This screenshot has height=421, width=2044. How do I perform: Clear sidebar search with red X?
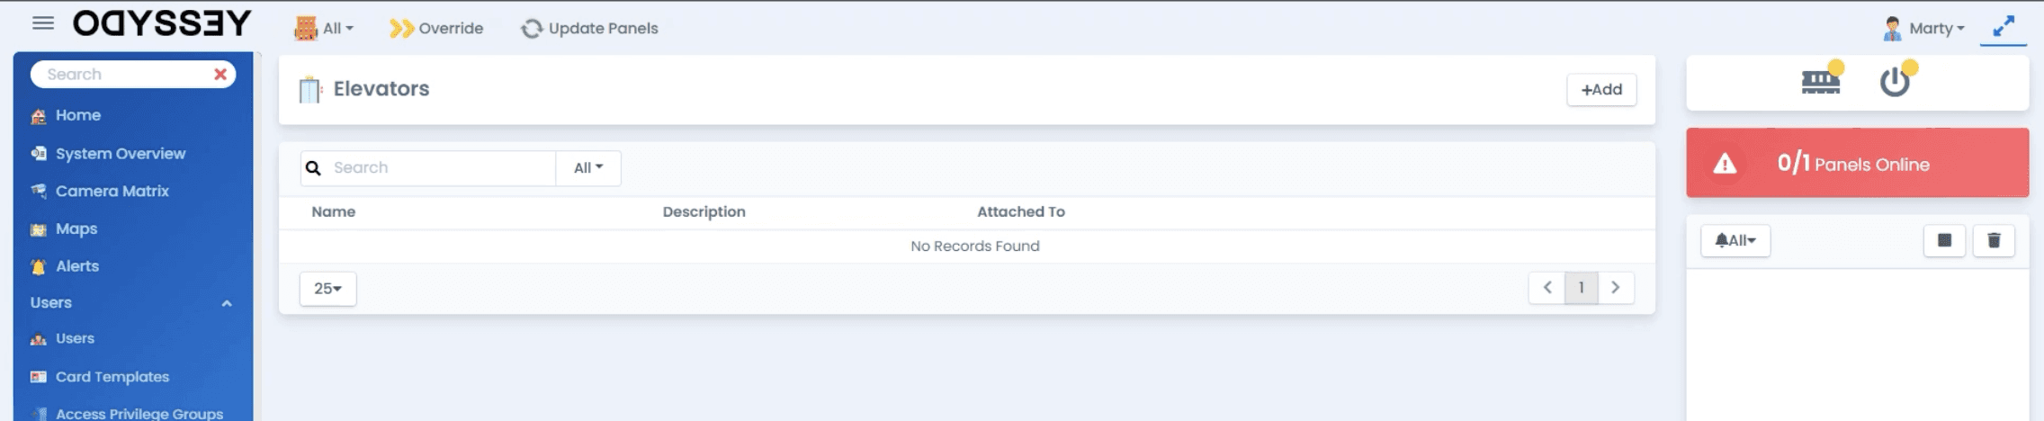pos(220,75)
